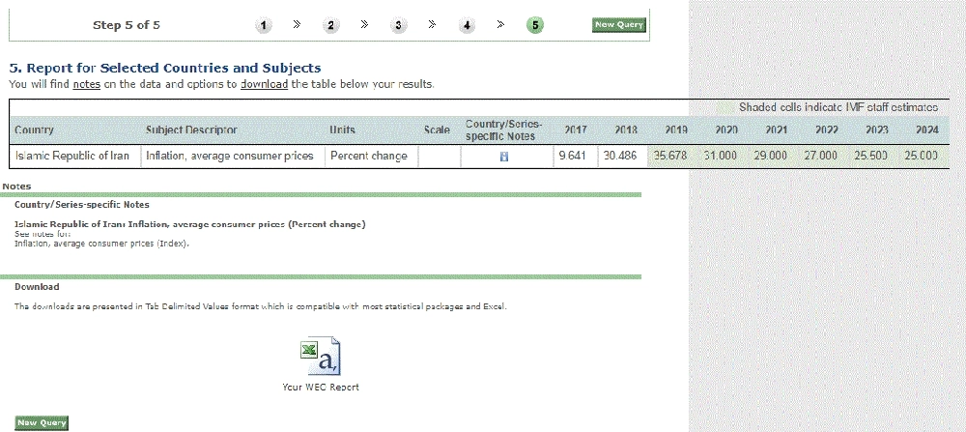Go to step 3 circle

coord(399,25)
